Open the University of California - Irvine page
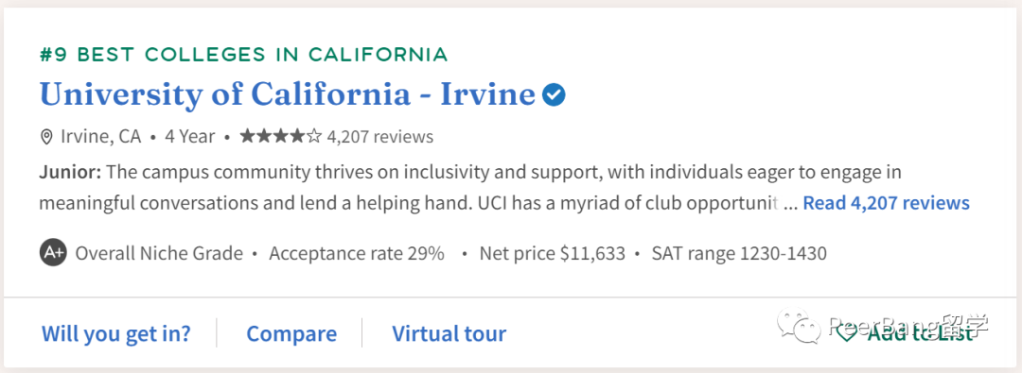 click(288, 94)
